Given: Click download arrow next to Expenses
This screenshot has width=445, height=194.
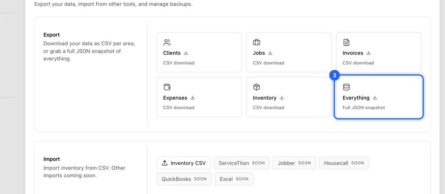Looking at the screenshot, I should [193, 98].
